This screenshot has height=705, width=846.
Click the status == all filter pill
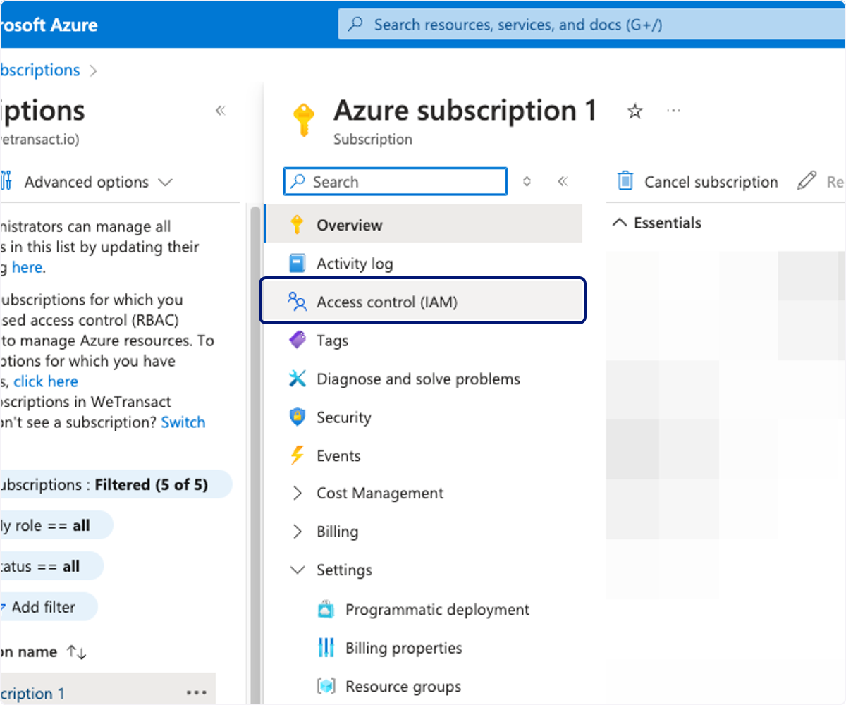(x=51, y=566)
